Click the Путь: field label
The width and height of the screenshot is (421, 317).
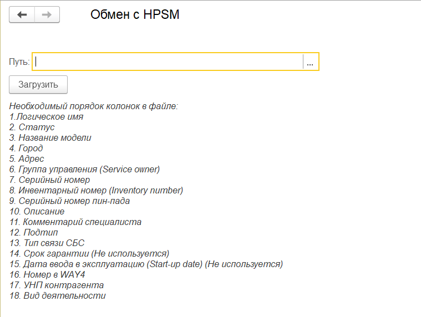point(19,62)
